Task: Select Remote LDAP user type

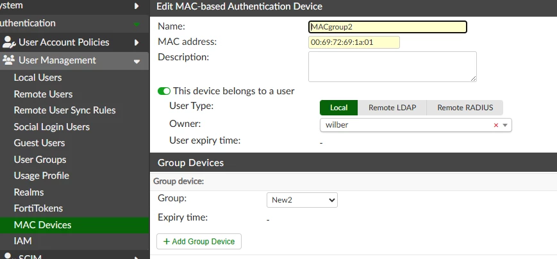Action: 392,108
